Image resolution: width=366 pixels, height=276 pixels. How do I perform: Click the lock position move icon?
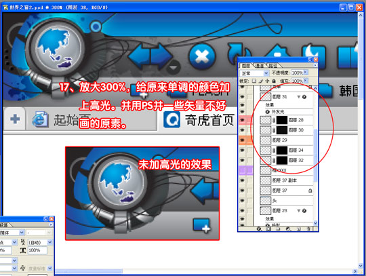point(267,81)
